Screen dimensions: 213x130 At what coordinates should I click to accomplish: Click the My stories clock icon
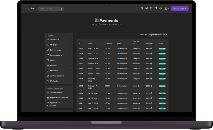48,71
